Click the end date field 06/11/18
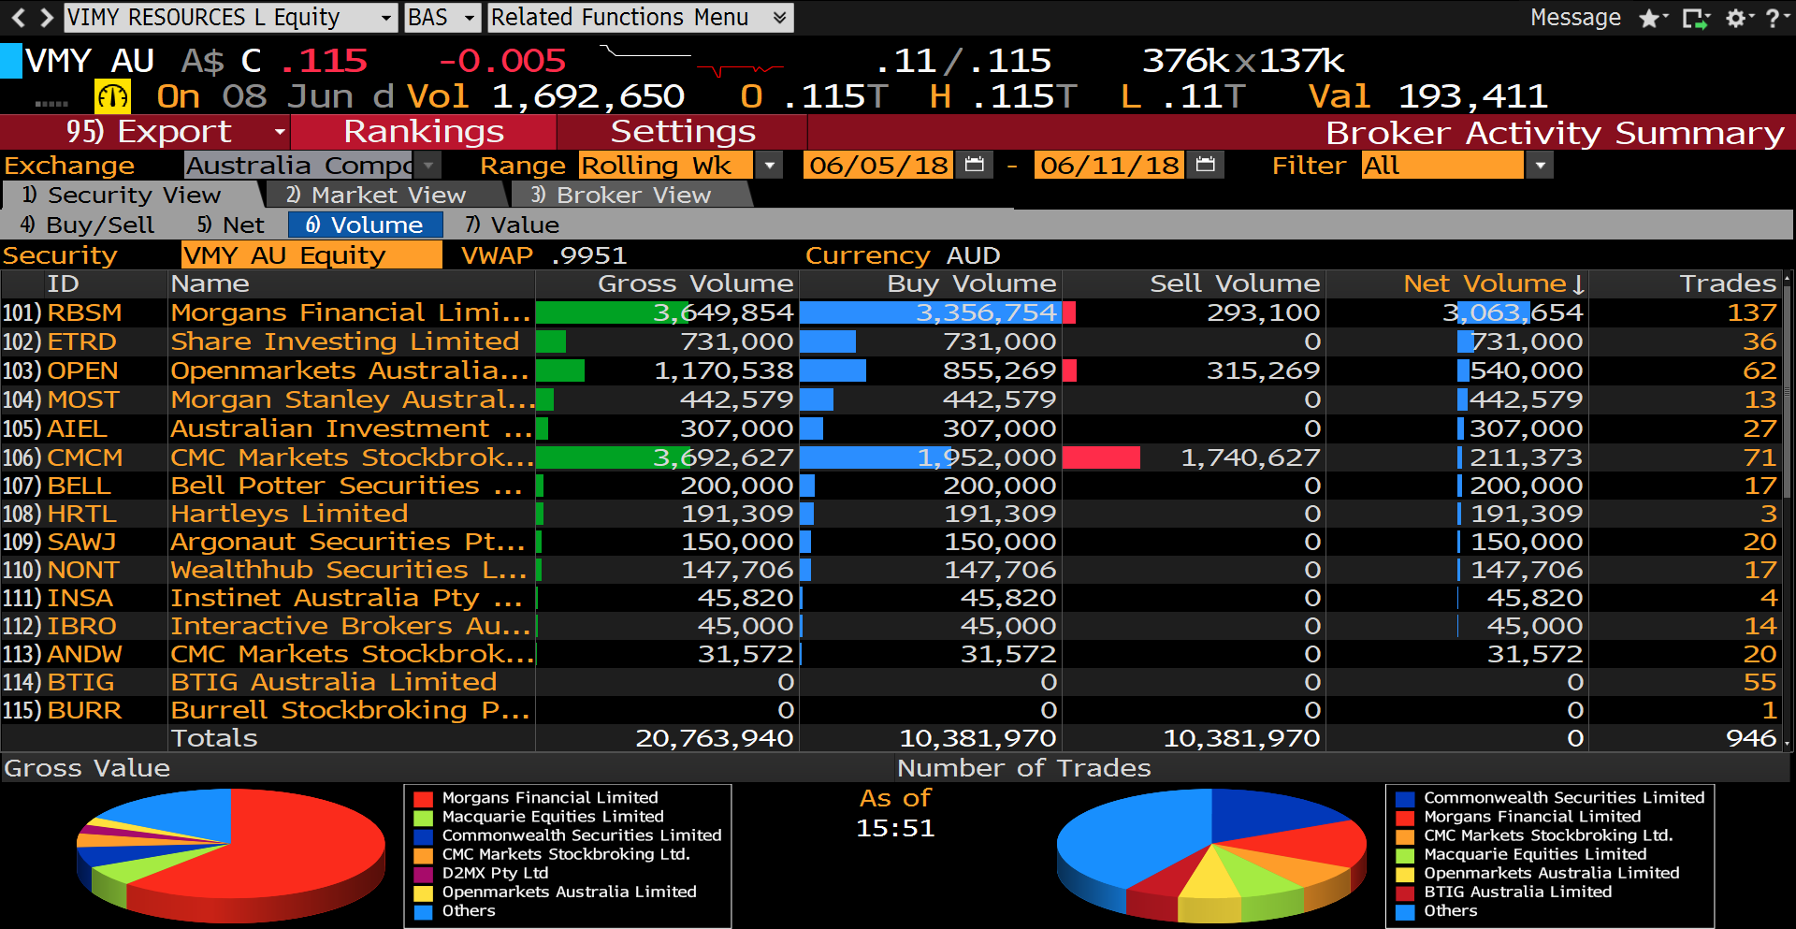Viewport: 1796px width, 929px height. [x=1108, y=166]
